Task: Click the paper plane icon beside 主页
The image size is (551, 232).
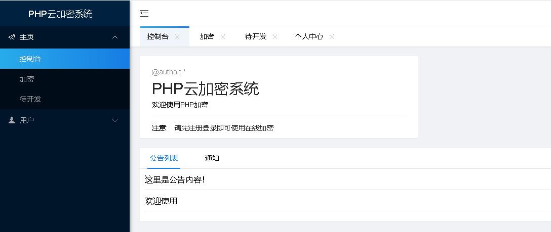Action: pyautogui.click(x=12, y=37)
